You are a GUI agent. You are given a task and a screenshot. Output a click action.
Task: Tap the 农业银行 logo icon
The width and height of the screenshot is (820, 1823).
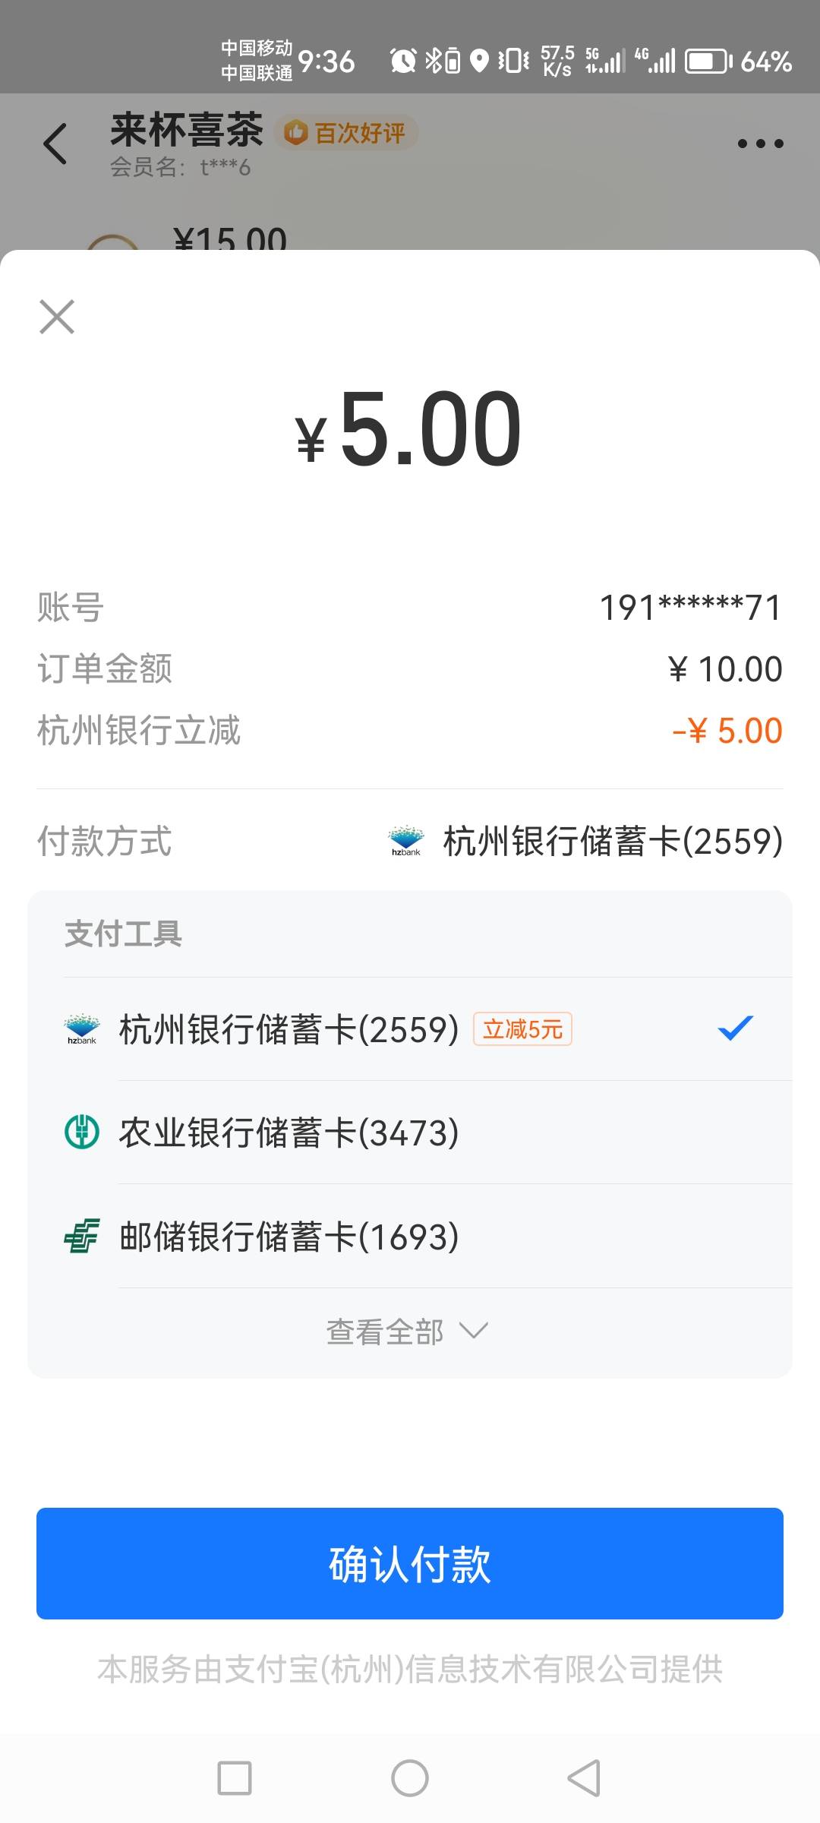point(82,1133)
